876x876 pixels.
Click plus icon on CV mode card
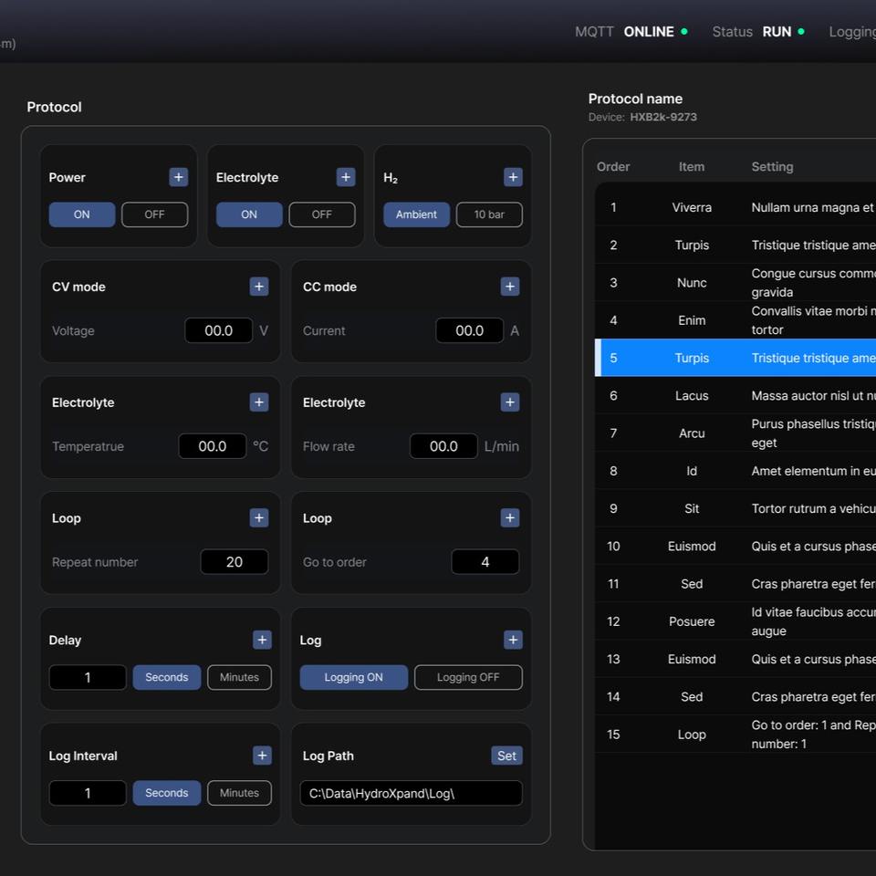pos(259,287)
